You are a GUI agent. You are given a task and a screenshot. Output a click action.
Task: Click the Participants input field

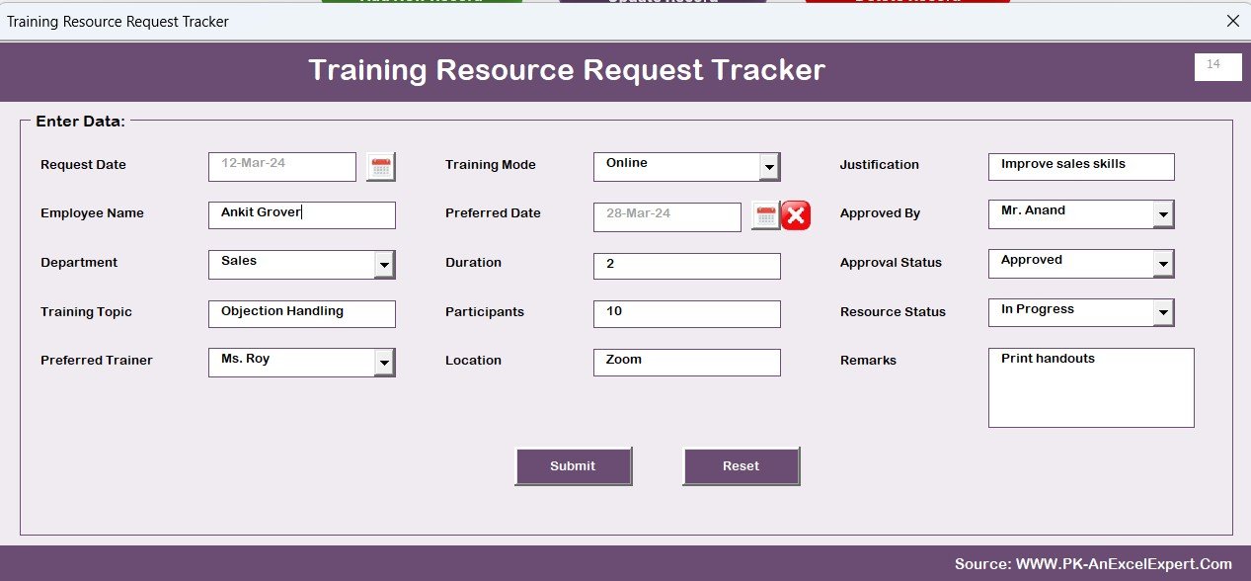(x=687, y=314)
